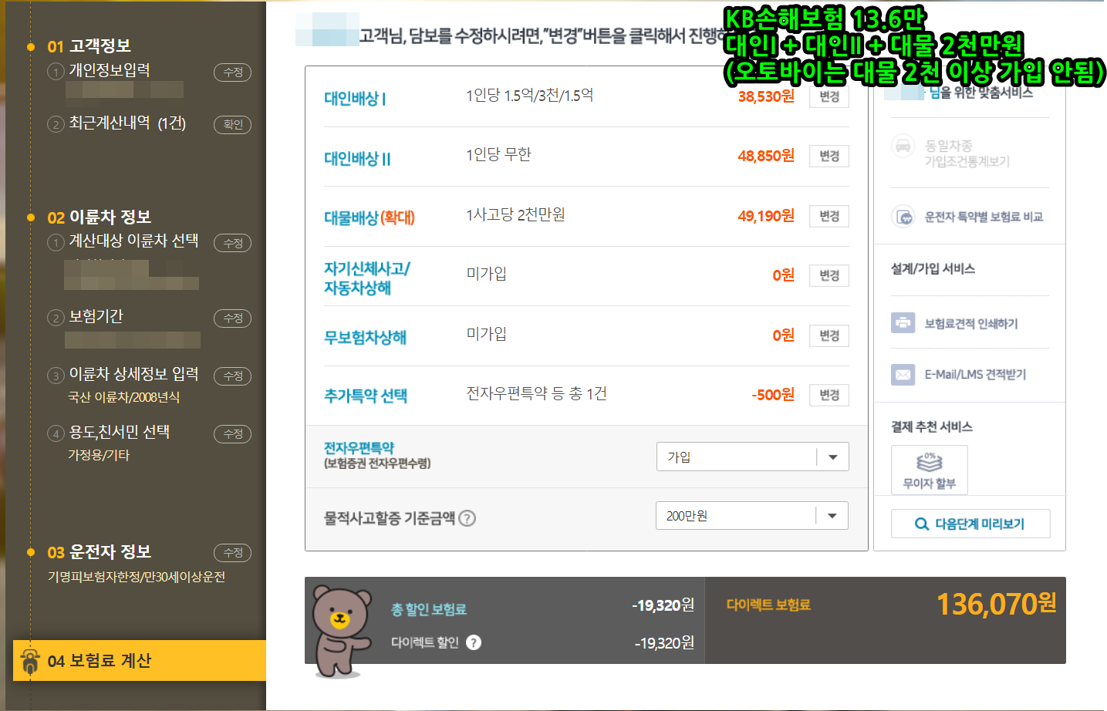
Task: Click the help icon beside 물적사고할증 기준금액
Action: (467, 518)
